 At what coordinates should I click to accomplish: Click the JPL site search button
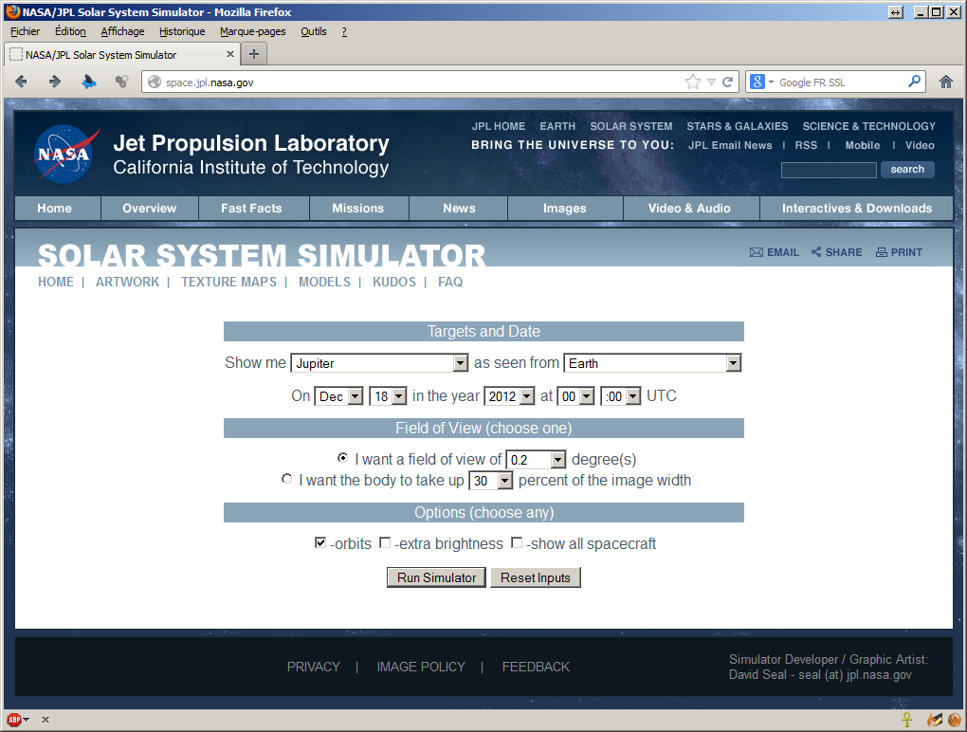pyautogui.click(x=907, y=170)
